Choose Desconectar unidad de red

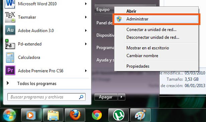pyautogui.click(x=153, y=38)
